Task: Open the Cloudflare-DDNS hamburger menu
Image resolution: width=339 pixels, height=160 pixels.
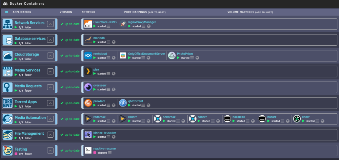Action: (x=108, y=26)
